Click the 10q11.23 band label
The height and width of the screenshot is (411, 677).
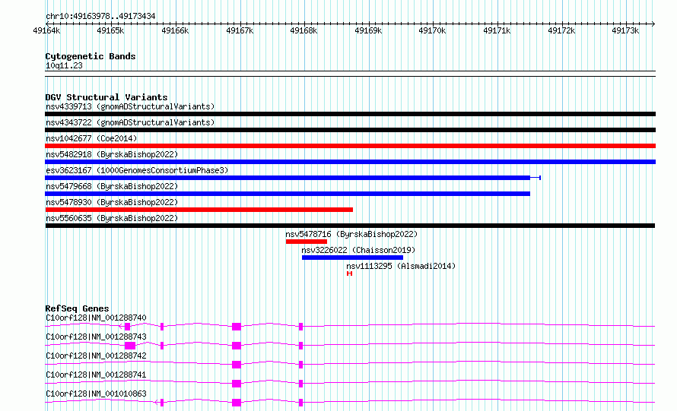[64, 65]
